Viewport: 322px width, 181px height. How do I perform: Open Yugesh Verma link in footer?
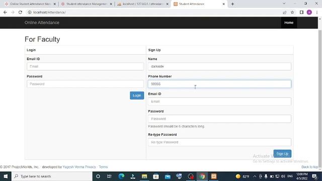(73, 167)
